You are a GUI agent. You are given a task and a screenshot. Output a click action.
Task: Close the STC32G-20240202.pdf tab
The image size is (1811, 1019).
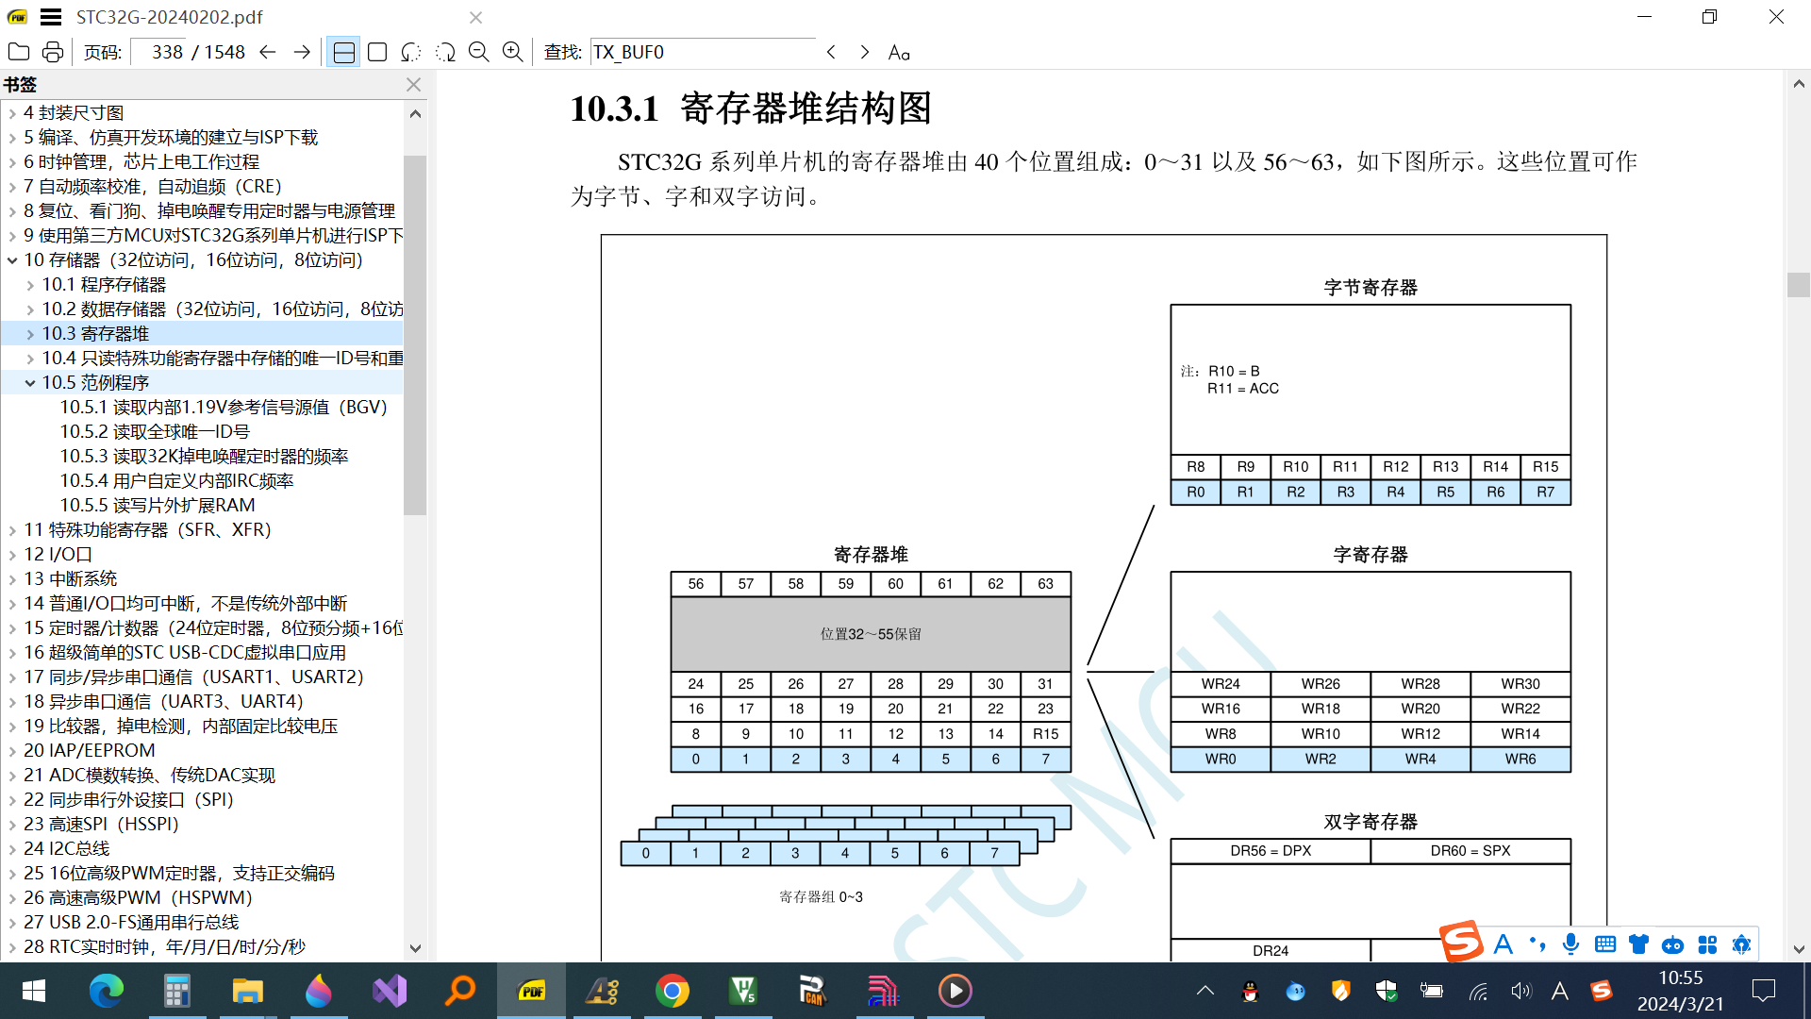tap(476, 17)
